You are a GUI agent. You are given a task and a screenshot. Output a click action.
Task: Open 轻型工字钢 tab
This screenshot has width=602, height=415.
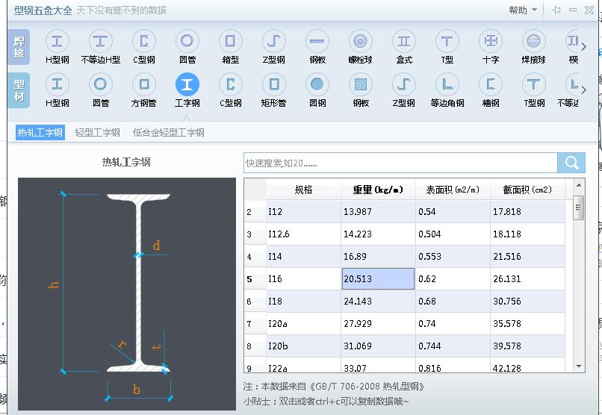click(x=98, y=133)
